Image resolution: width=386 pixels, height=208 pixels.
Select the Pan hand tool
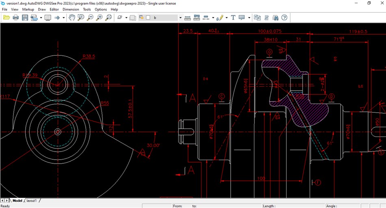[72, 17]
